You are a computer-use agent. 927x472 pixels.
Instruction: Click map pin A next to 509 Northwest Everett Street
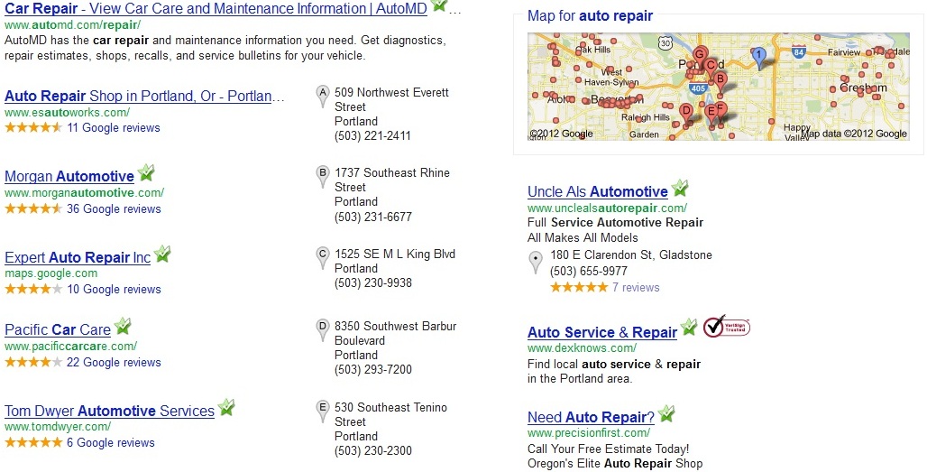[x=322, y=97]
